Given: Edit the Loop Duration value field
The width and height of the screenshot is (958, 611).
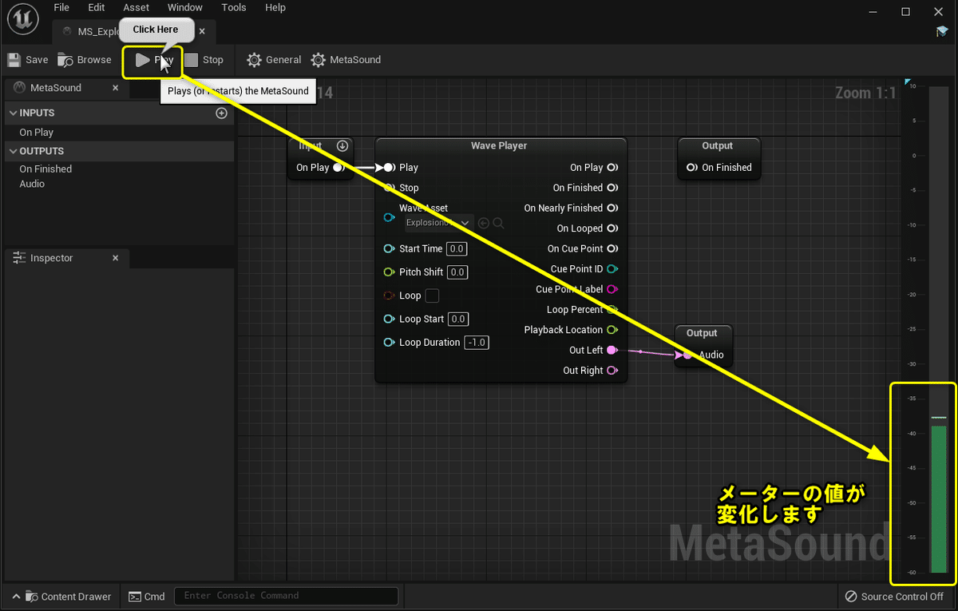Looking at the screenshot, I should pos(477,343).
